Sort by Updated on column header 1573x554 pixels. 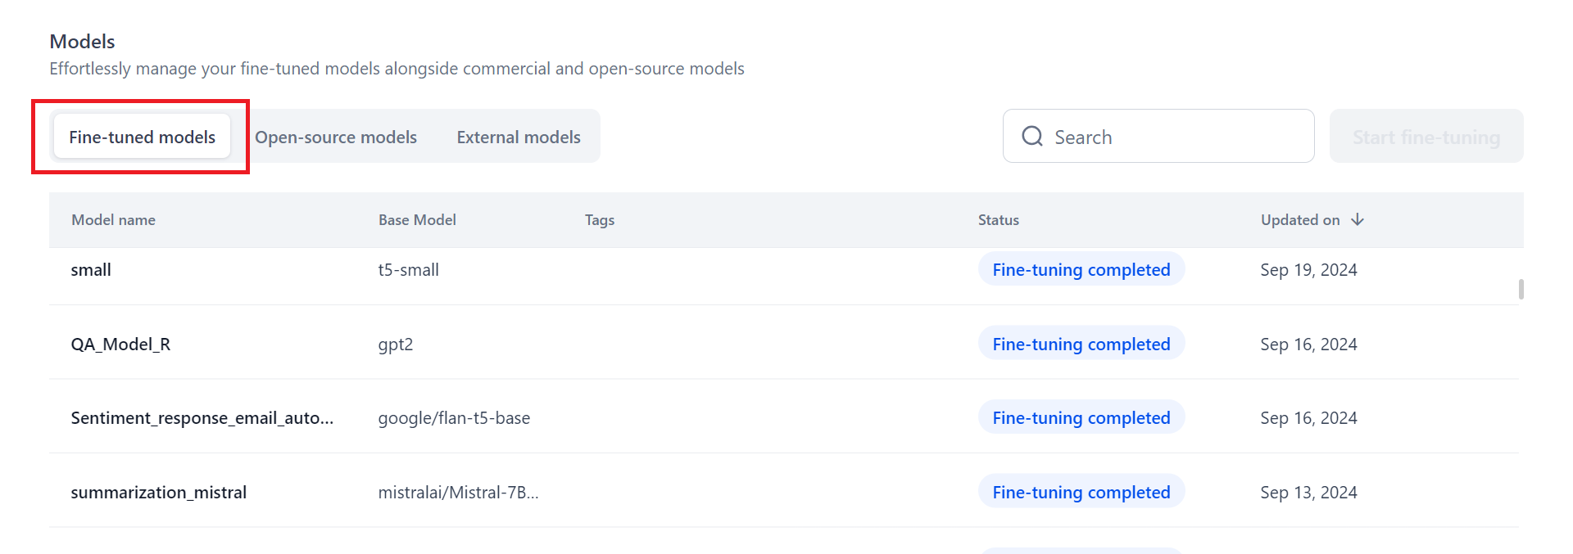coord(1300,219)
